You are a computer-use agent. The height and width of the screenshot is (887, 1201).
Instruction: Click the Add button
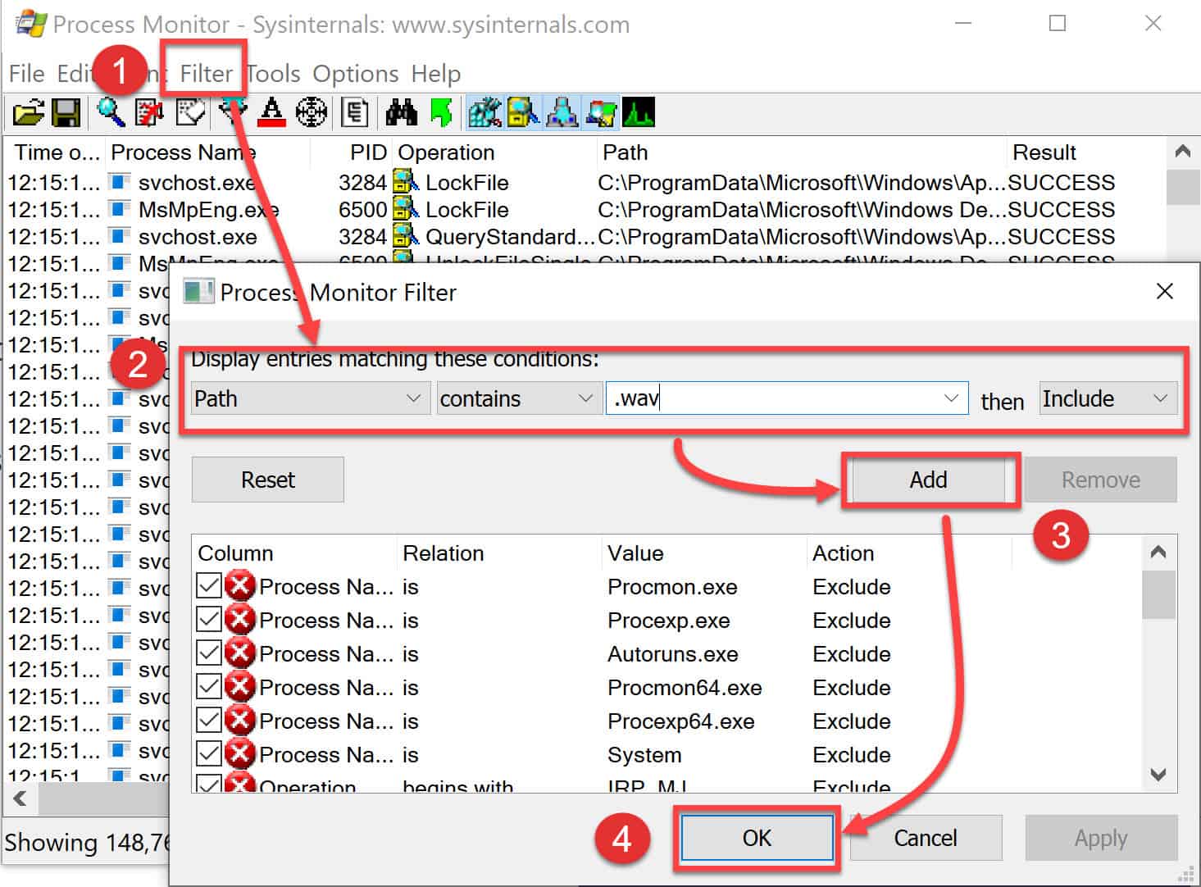[x=929, y=480]
